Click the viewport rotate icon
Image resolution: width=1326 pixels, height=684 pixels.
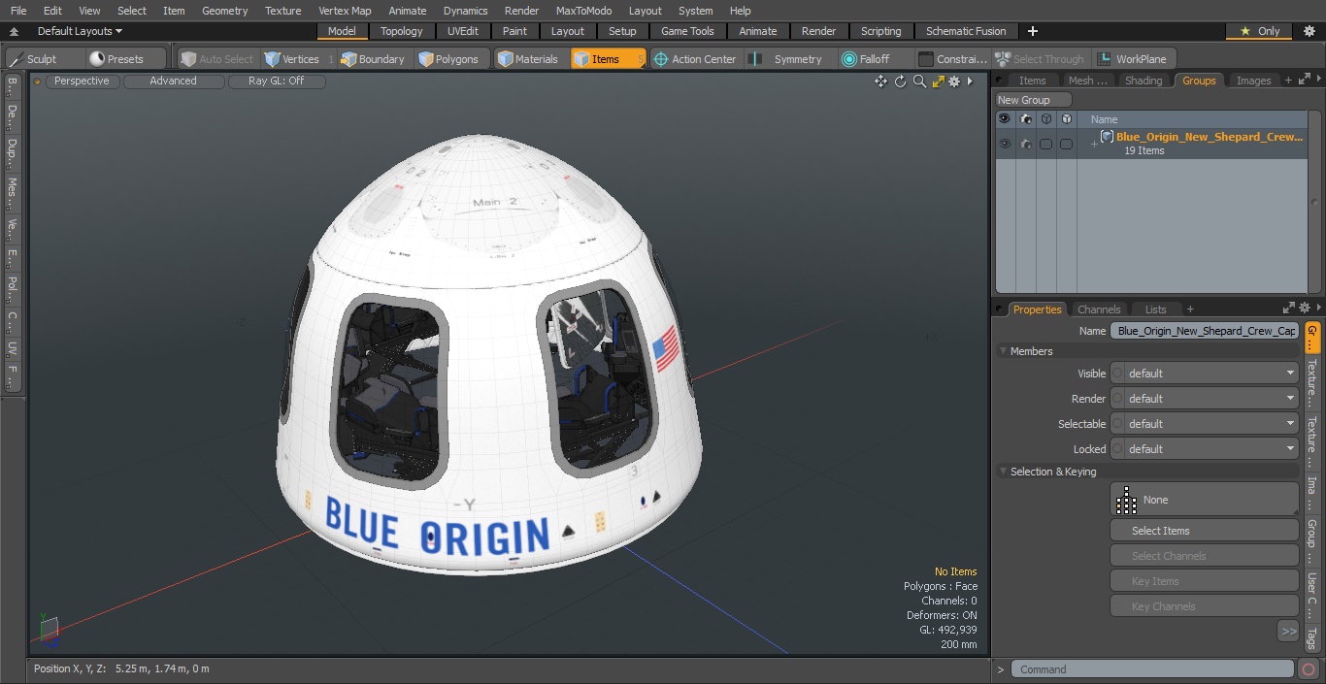(x=900, y=81)
